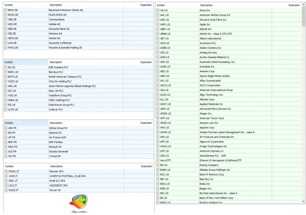
Task: Click the symbol icon beside RACE.IT
Action: coord(6,190)
